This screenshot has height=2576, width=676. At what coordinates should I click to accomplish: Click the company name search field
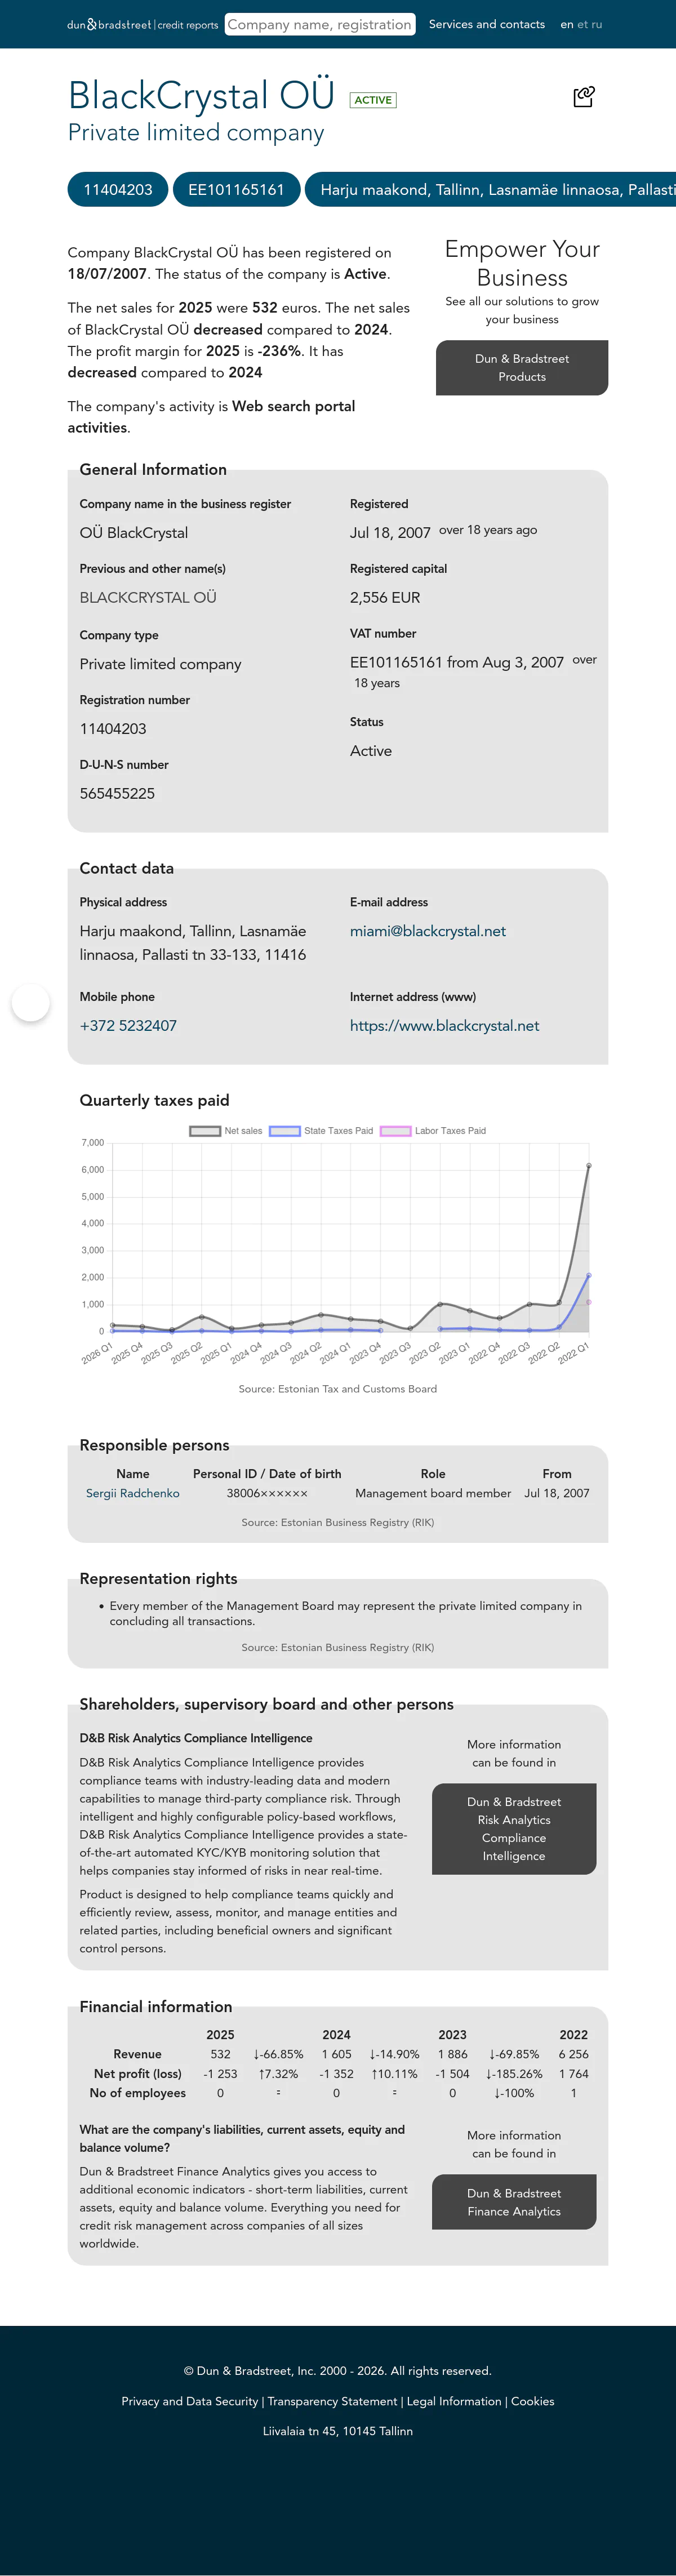point(320,24)
